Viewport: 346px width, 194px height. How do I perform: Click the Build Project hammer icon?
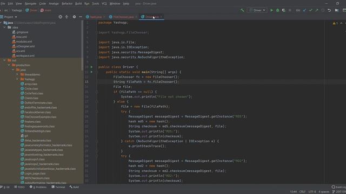[x=242, y=10]
